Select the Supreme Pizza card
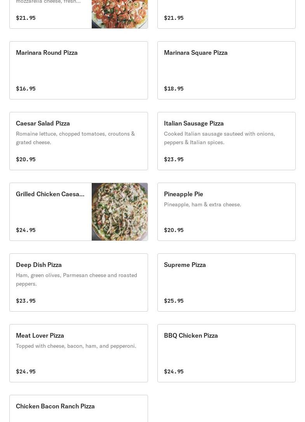305x422 pixels. pyautogui.click(x=226, y=282)
